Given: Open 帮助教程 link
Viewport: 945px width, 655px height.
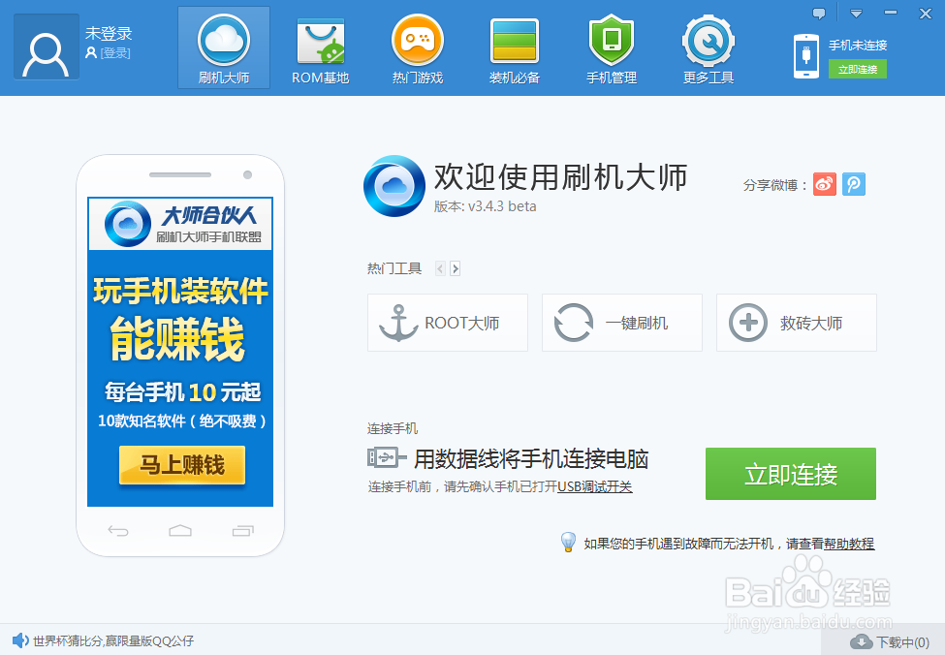Looking at the screenshot, I should coord(849,545).
